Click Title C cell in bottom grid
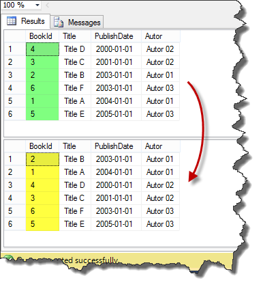Screen dimensions: 263x287 pyautogui.click(x=75, y=198)
